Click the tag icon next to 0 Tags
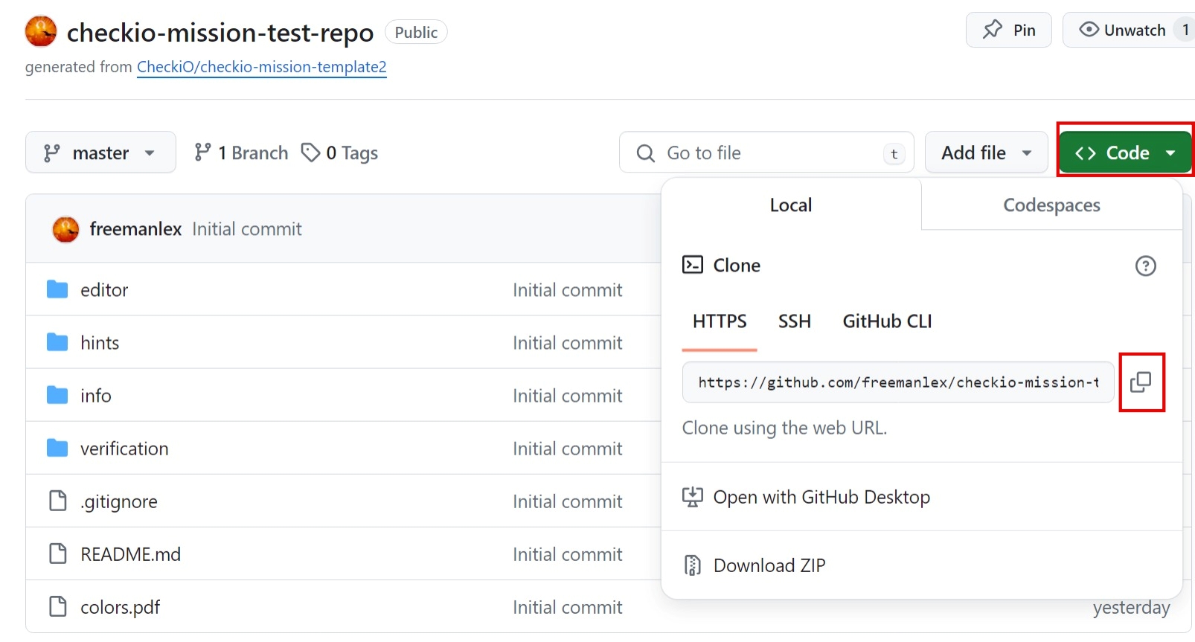 coord(310,153)
